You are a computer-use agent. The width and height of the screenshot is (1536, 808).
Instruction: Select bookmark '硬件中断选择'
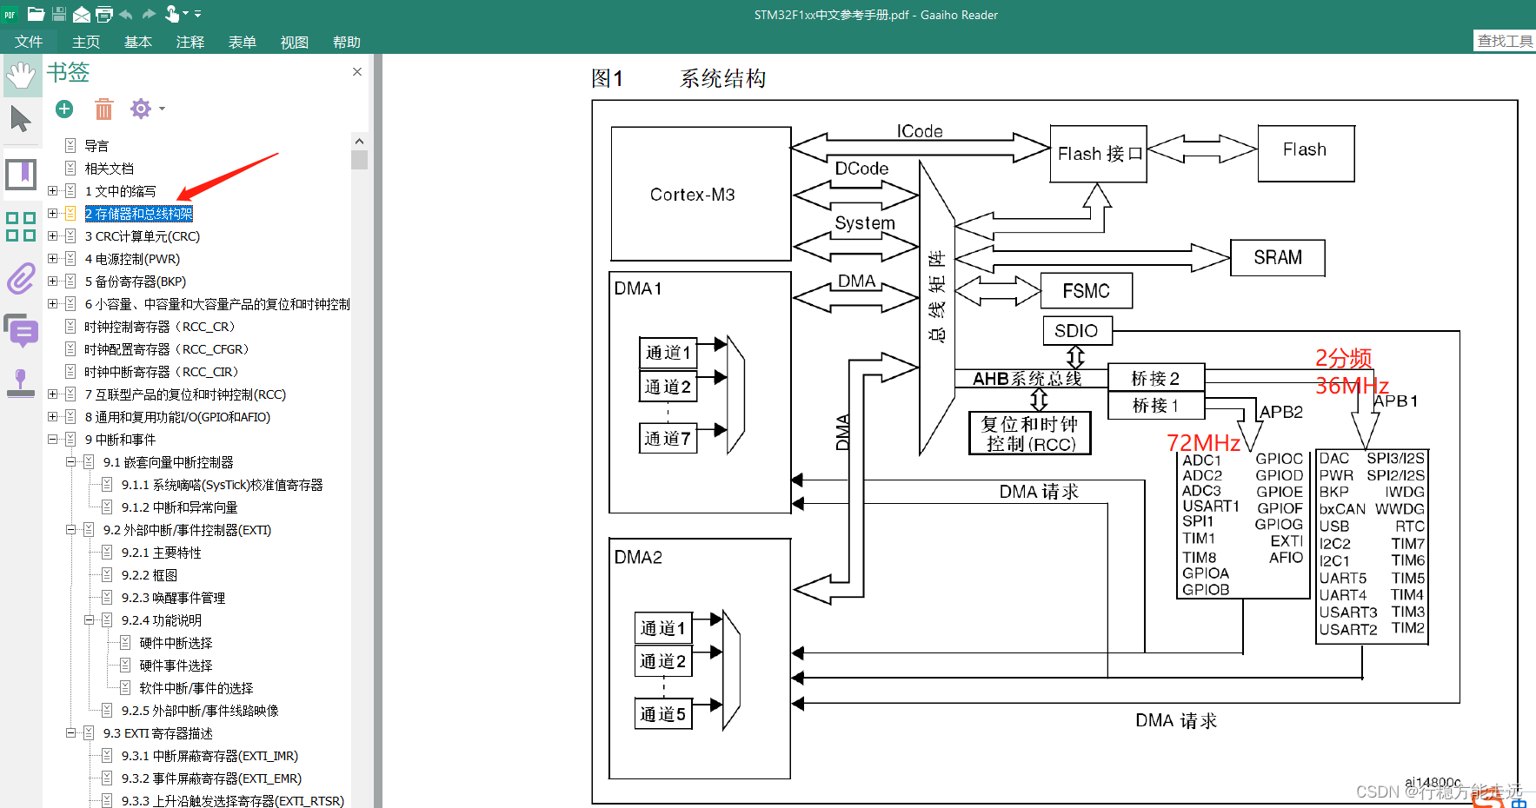(x=176, y=643)
